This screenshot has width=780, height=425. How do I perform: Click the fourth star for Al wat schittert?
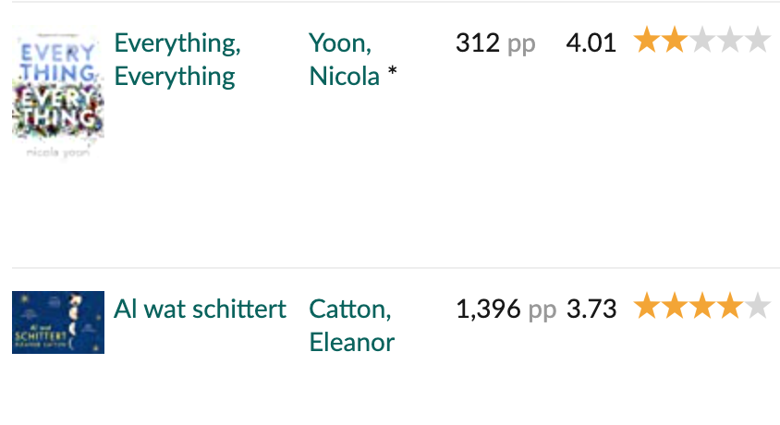(730, 308)
